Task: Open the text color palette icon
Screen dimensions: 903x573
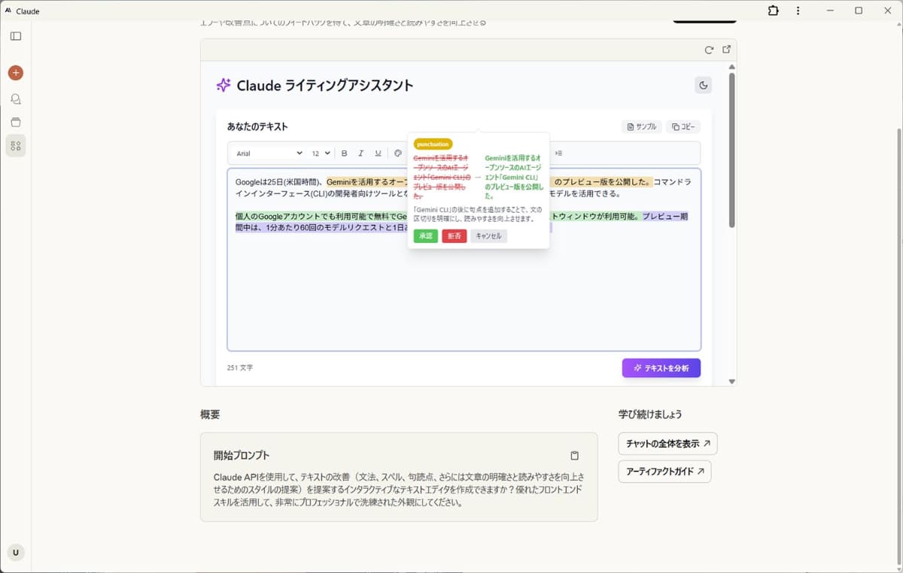Action: tap(398, 153)
